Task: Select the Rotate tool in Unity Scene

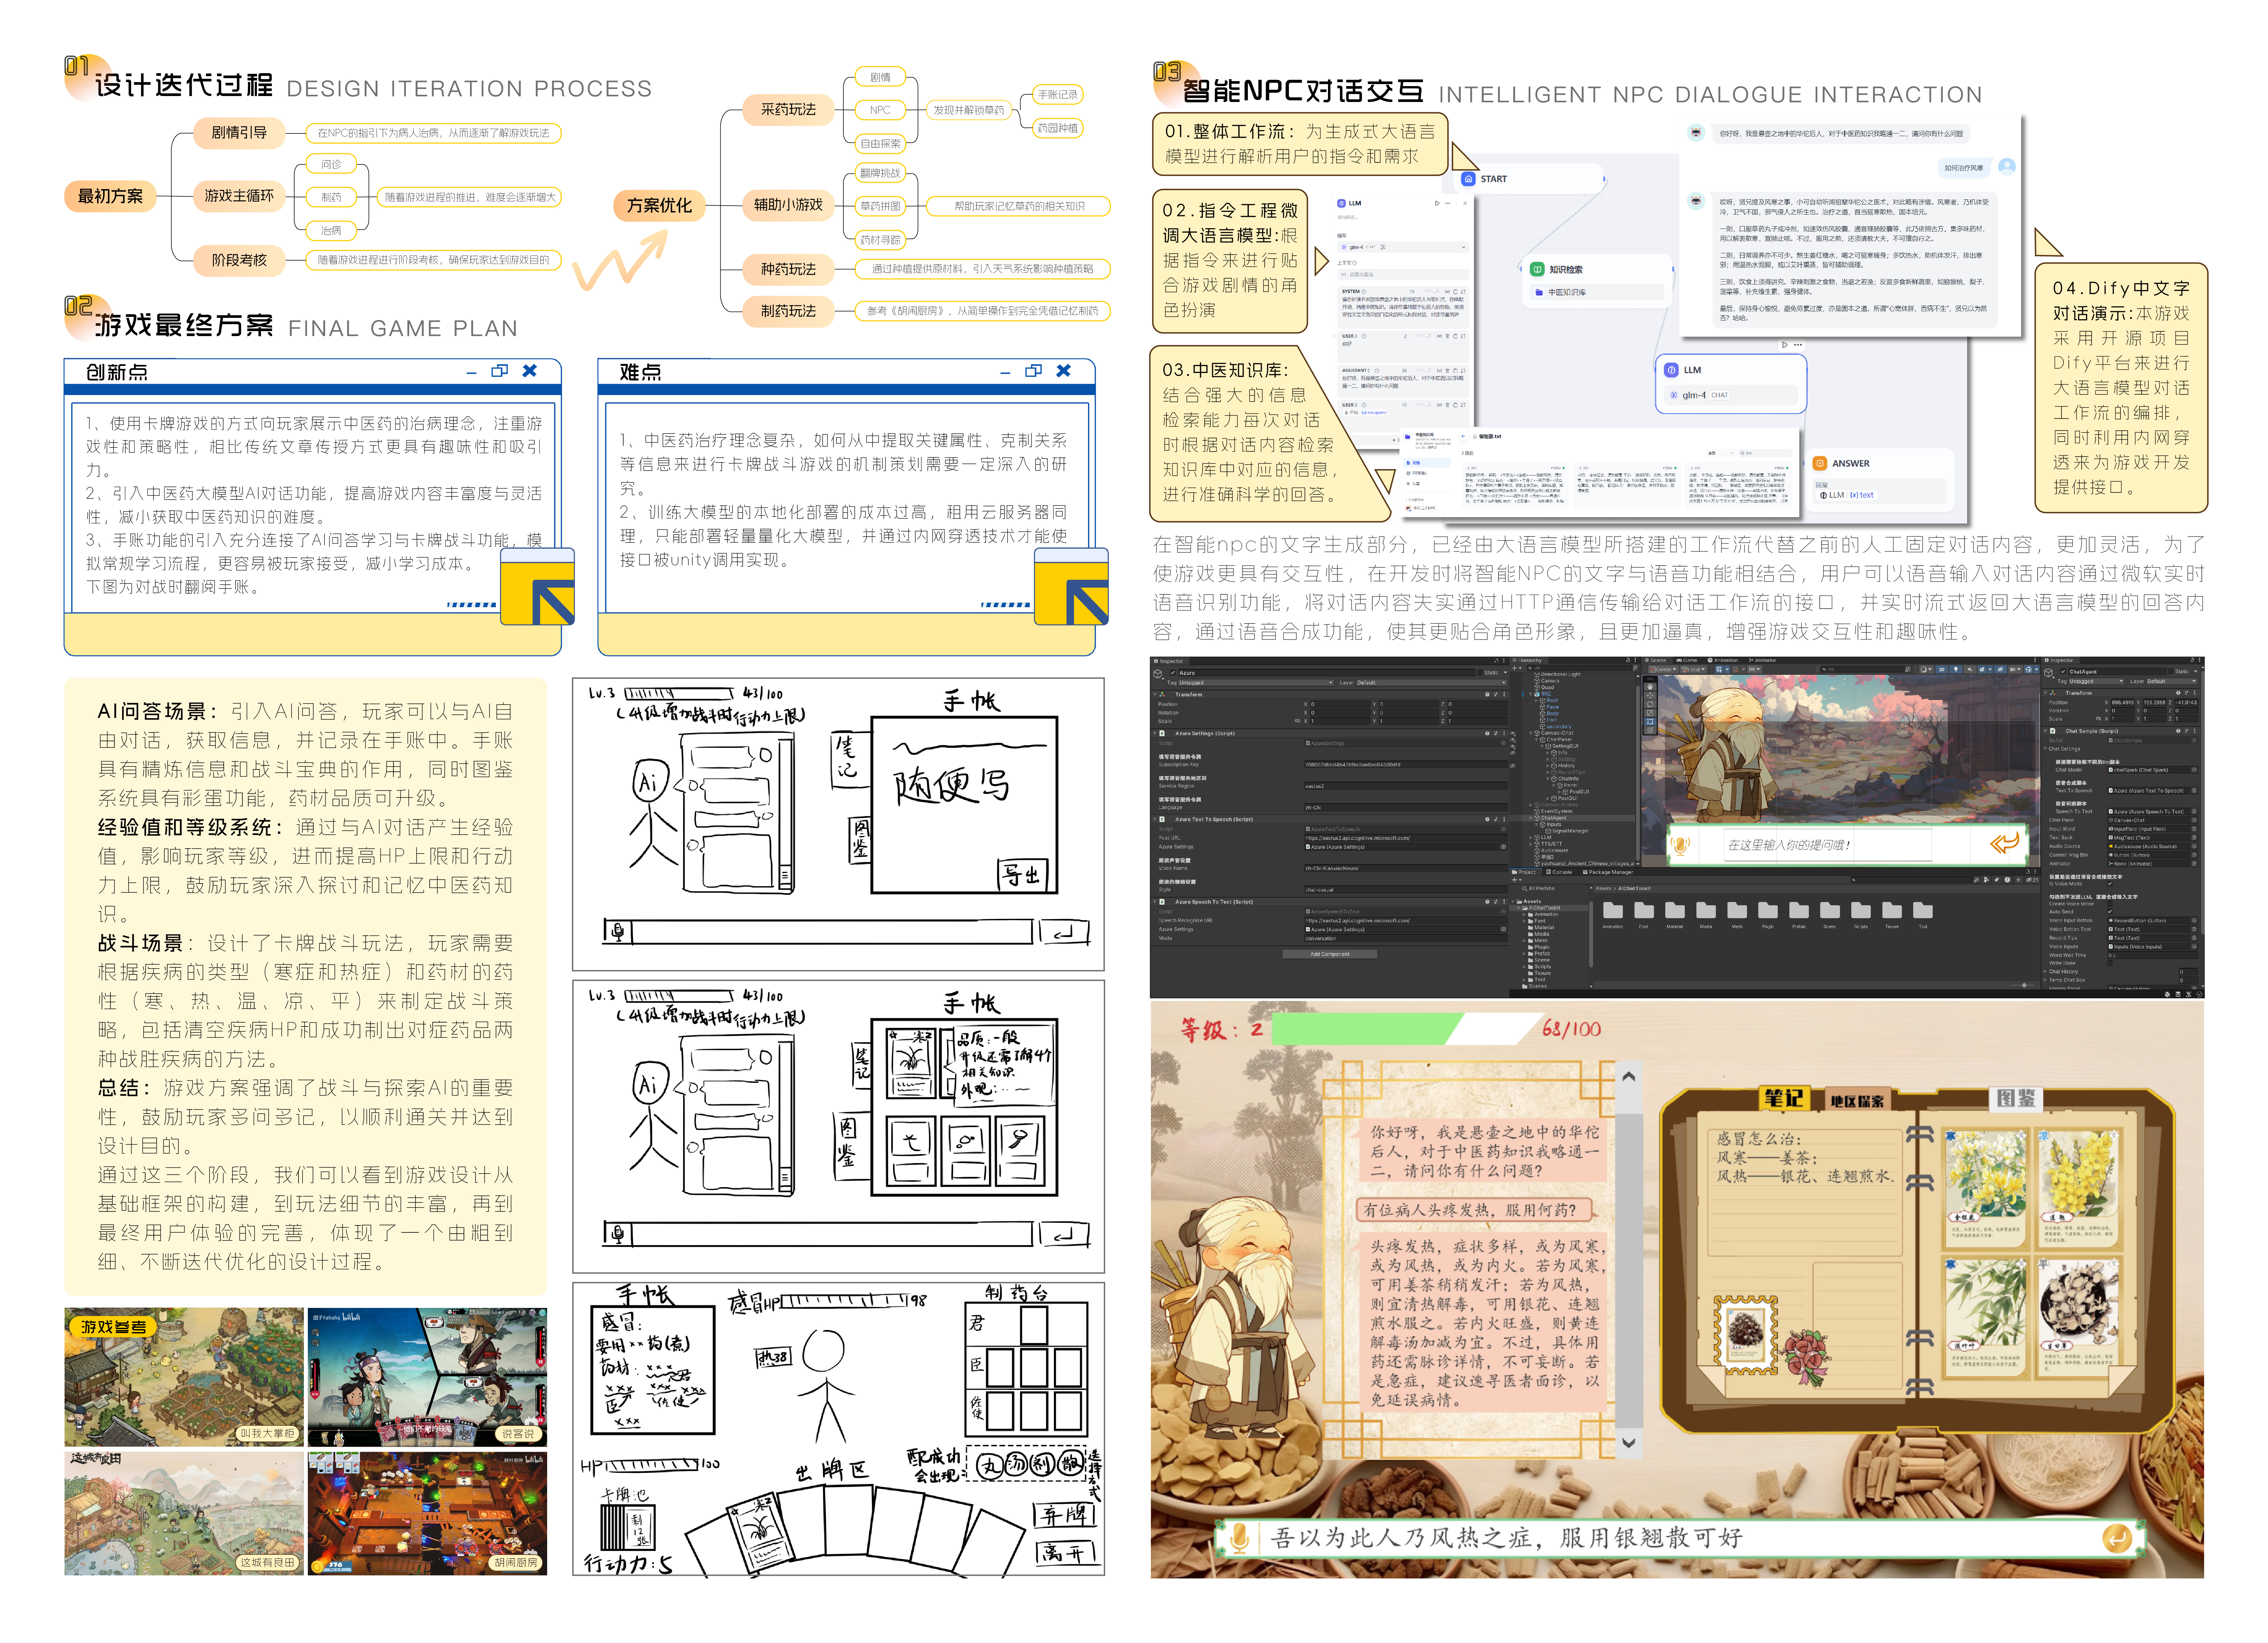Action: pyautogui.click(x=1650, y=704)
